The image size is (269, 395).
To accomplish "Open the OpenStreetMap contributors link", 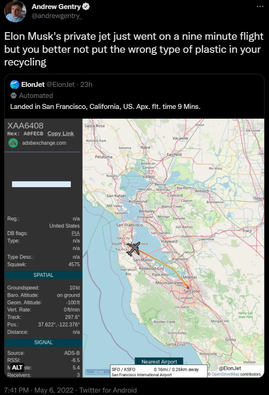I will coord(226,375).
